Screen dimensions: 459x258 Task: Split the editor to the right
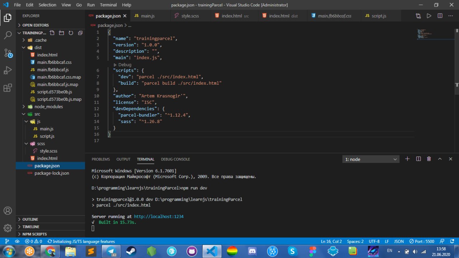440,16
